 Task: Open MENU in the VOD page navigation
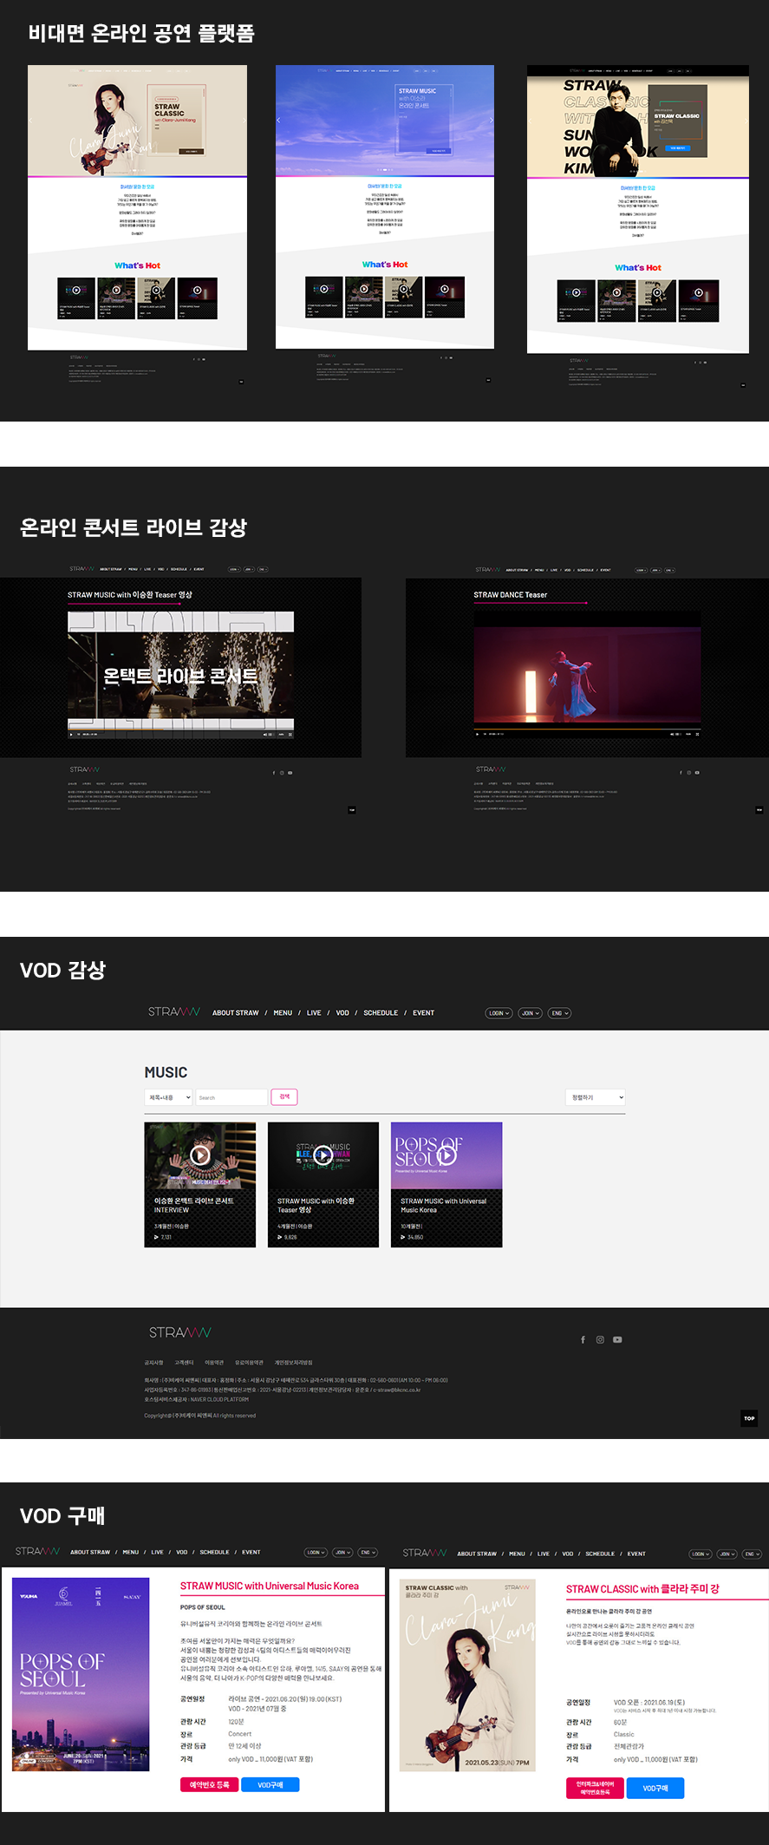pyautogui.click(x=283, y=1013)
